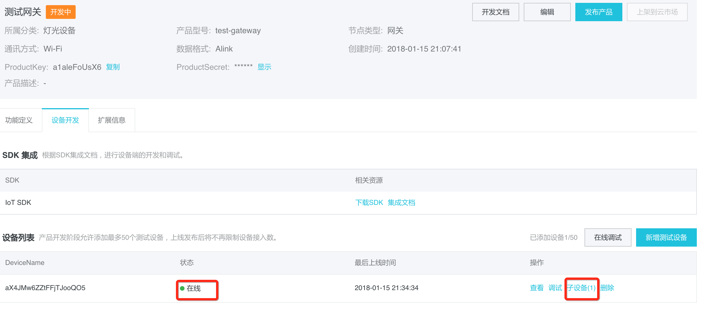The height and width of the screenshot is (317, 706).
Task: Click the green online status dot
Action: coord(182,288)
